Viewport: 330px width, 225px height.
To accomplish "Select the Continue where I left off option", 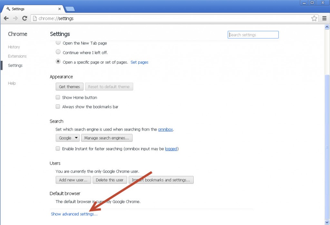I will [x=58, y=52].
